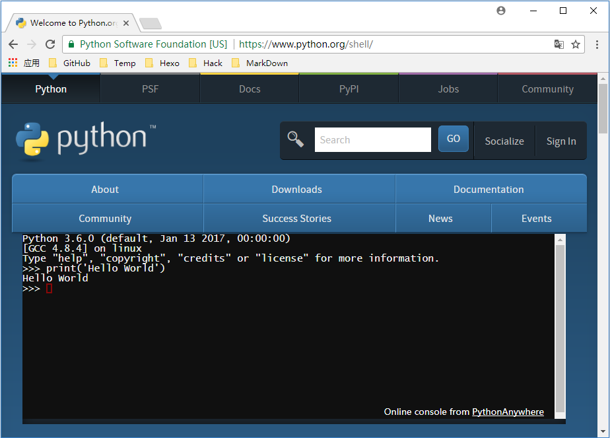Follow the PythonAnywhere link

(508, 412)
